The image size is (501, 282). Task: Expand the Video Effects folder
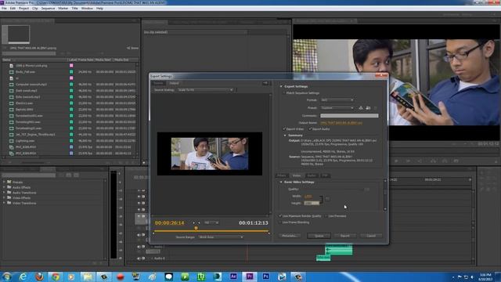[x=4, y=198]
